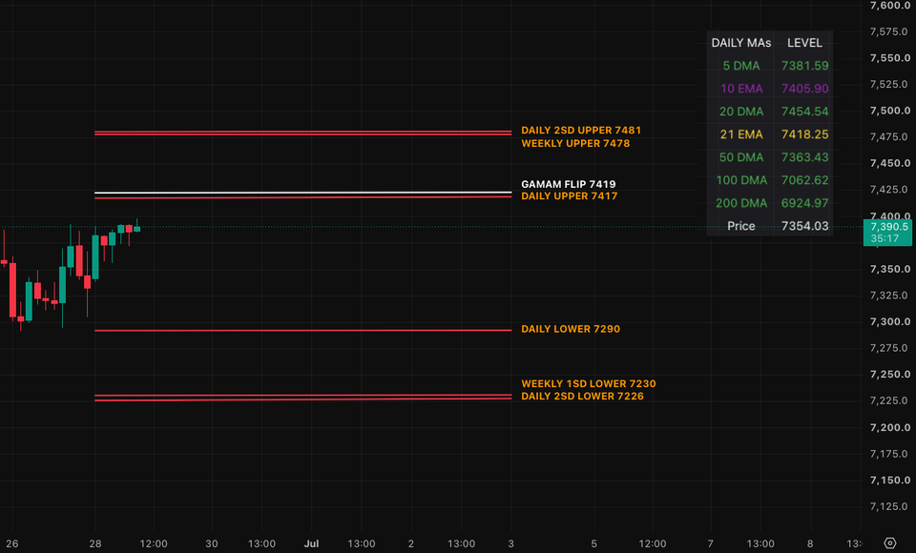Click the 26 date label on the time axis

pyautogui.click(x=11, y=543)
